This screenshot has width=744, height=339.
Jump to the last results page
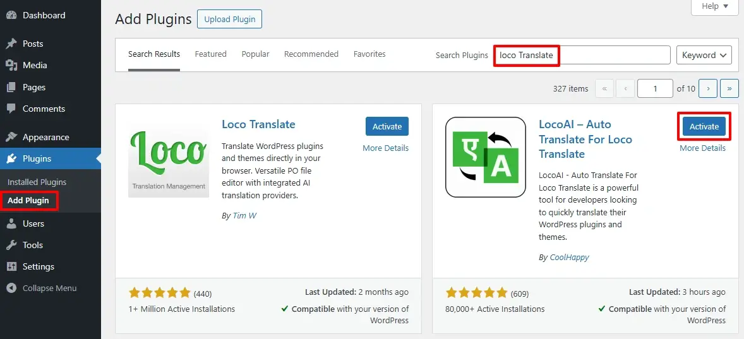pos(729,88)
